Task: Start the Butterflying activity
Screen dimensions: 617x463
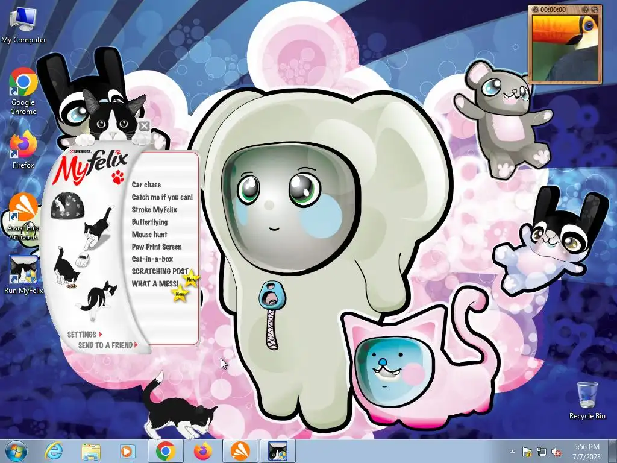Action: 149,222
